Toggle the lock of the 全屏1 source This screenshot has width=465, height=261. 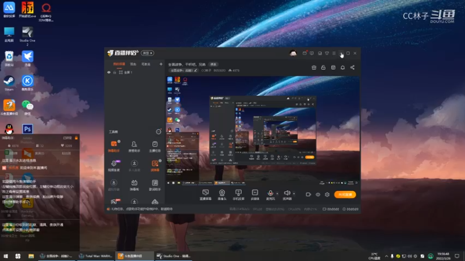(x=115, y=72)
